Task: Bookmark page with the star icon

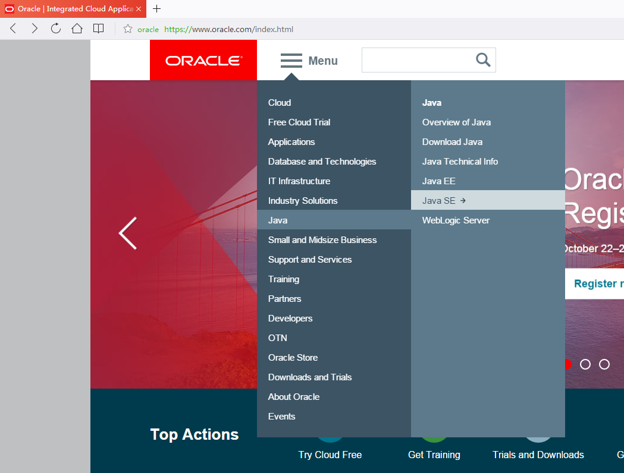Action: point(127,29)
